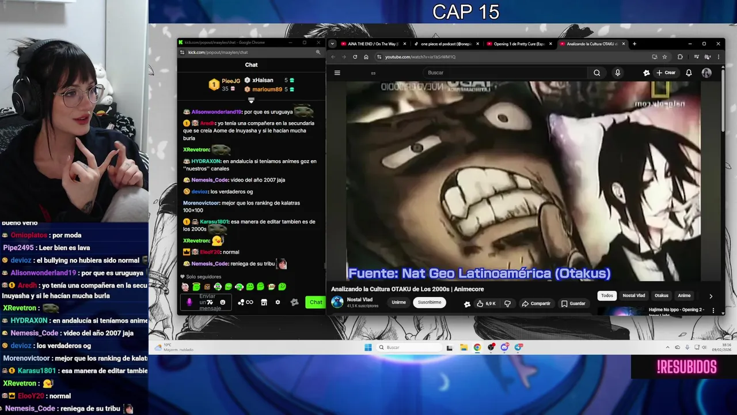Screen dimensions: 737x415
Task: Click username Nemesis_Code 'reniega de su tribu'
Action: pos(210,263)
